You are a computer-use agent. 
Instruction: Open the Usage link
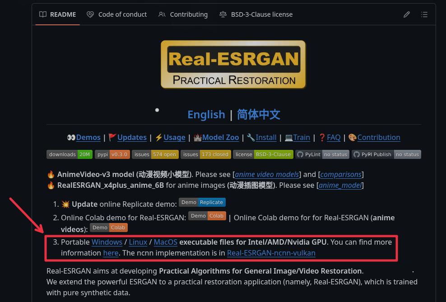[174, 138]
